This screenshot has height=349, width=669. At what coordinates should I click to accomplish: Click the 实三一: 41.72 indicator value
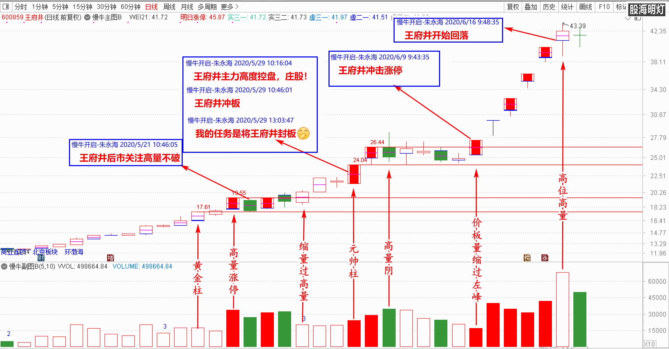coord(246,17)
